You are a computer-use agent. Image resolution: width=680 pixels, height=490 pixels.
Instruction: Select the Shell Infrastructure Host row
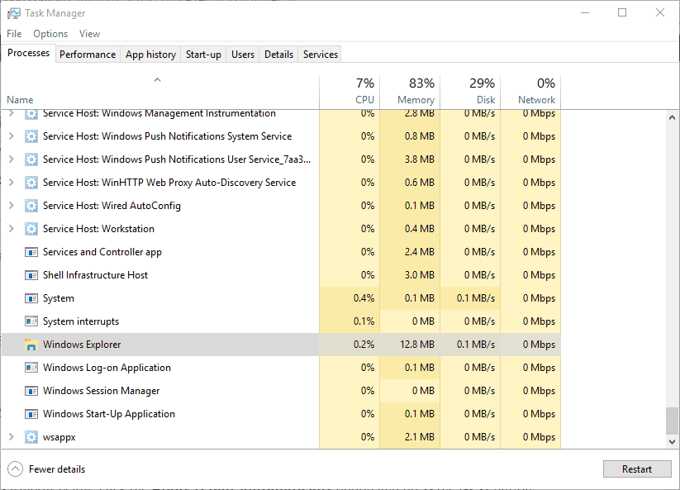281,275
